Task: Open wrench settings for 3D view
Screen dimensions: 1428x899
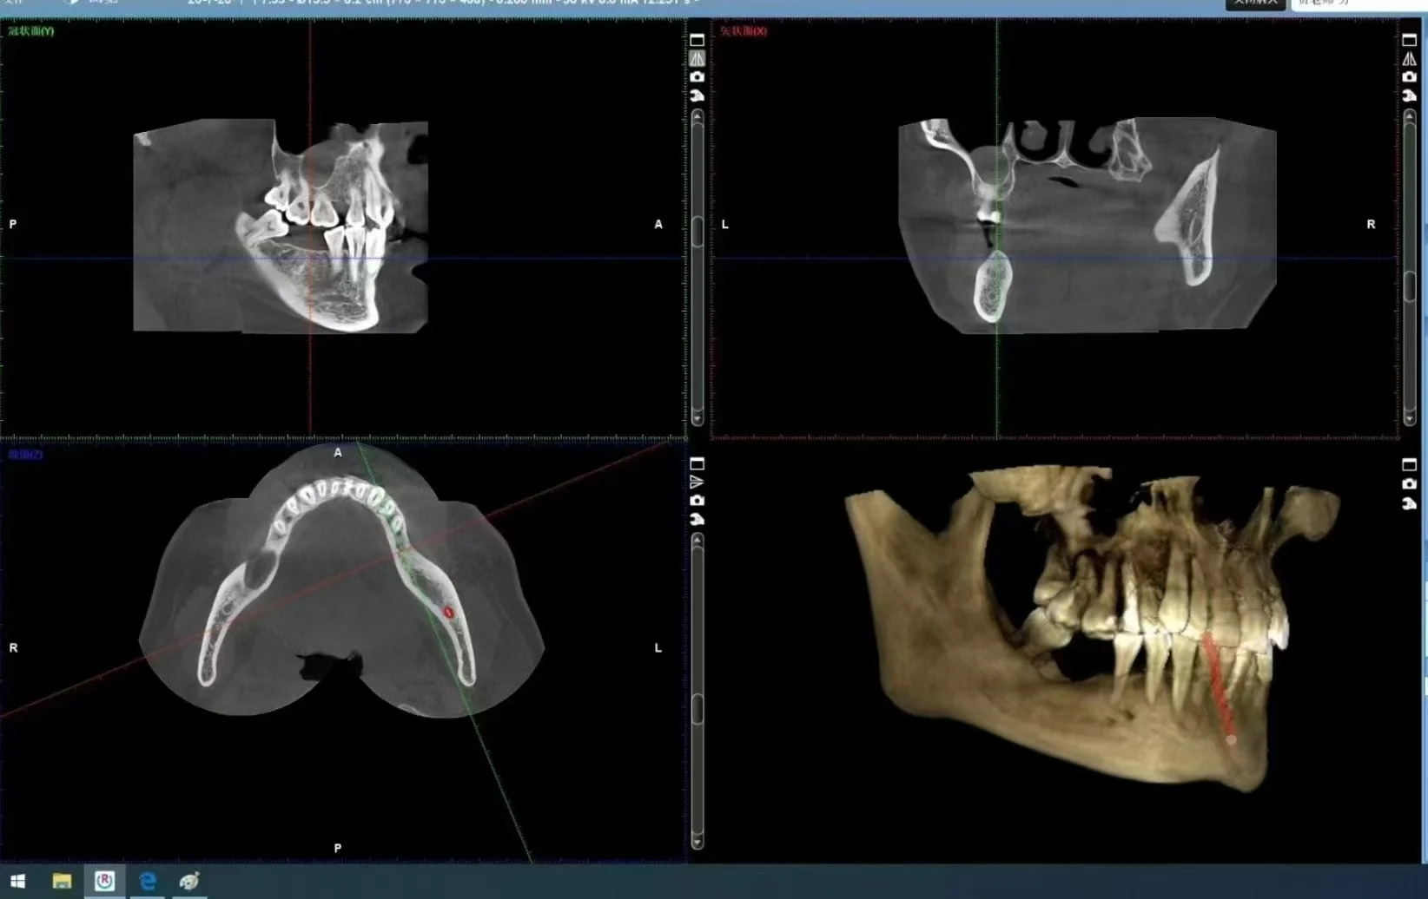Action: coord(1409,503)
